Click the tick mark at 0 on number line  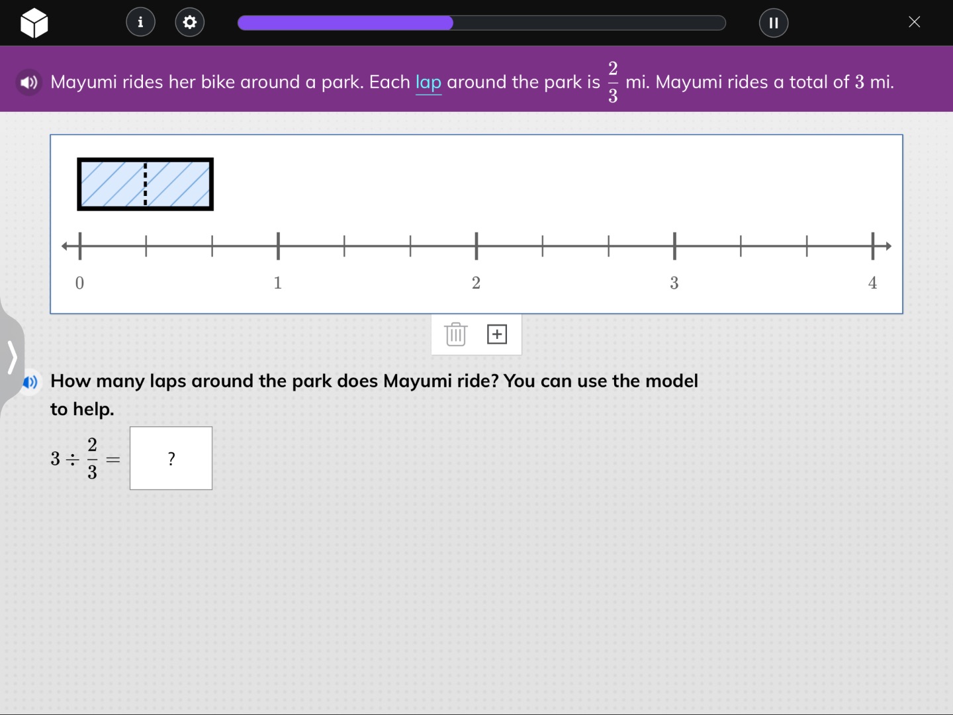coord(80,246)
